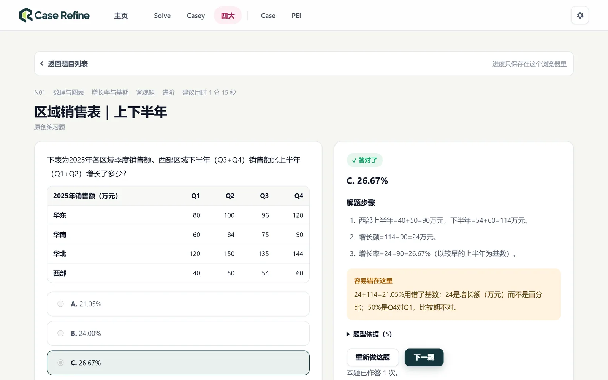Click the 解题步骤 heading

[x=361, y=203]
